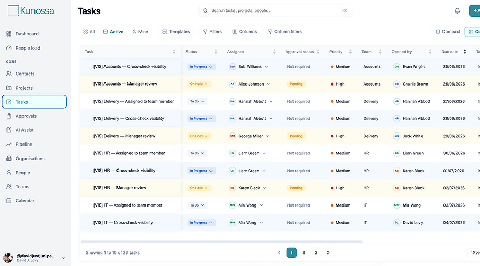Change assignee Alice Johnson dropdown
The height and width of the screenshot is (266, 480).
tap(268, 84)
